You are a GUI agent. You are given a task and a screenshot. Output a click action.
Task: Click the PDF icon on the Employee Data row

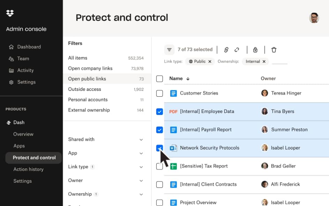174,111
